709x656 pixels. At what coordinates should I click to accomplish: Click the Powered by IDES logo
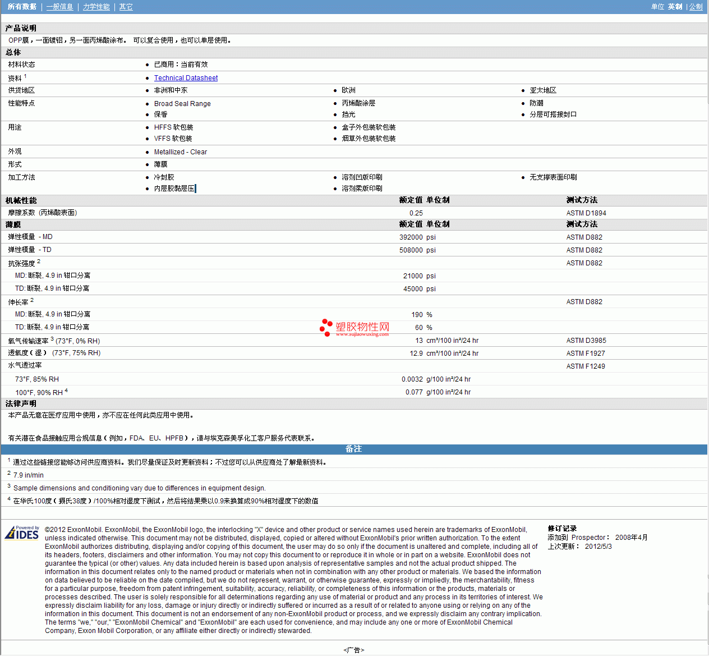tap(22, 533)
